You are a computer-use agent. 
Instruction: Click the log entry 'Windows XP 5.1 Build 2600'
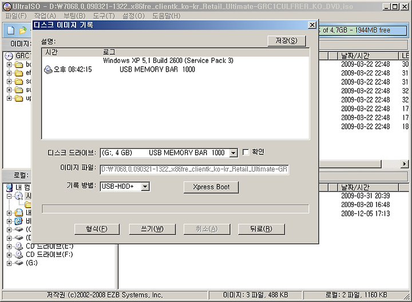click(168, 61)
